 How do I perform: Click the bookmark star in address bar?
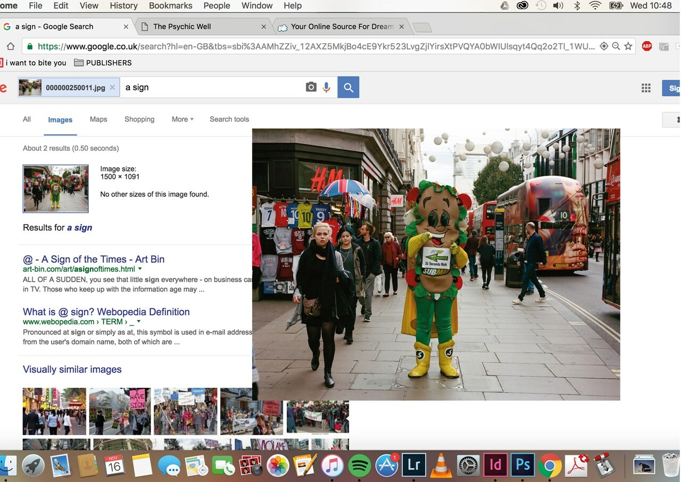click(628, 46)
